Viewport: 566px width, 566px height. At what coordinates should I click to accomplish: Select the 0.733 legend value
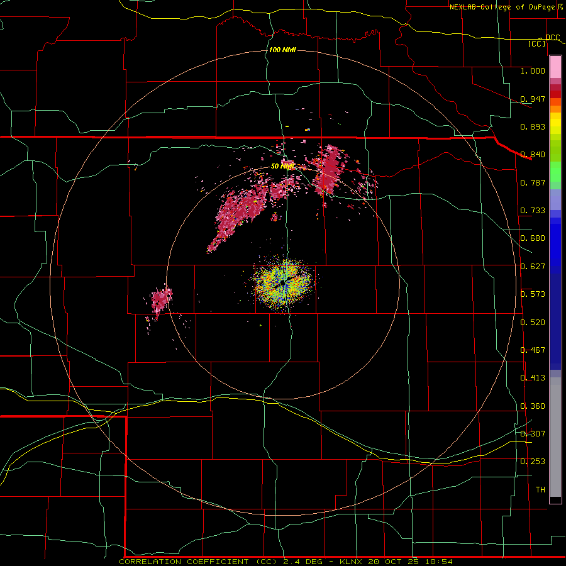(x=533, y=211)
